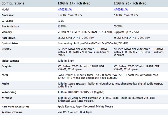168x115 pixels.
Task: Select the 2.1GHz 20-inch iMac header
Action: (130, 3)
